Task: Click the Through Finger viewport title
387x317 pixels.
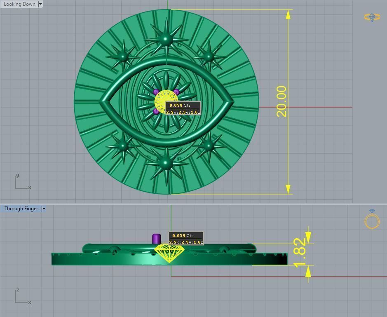Action: pyautogui.click(x=21, y=209)
